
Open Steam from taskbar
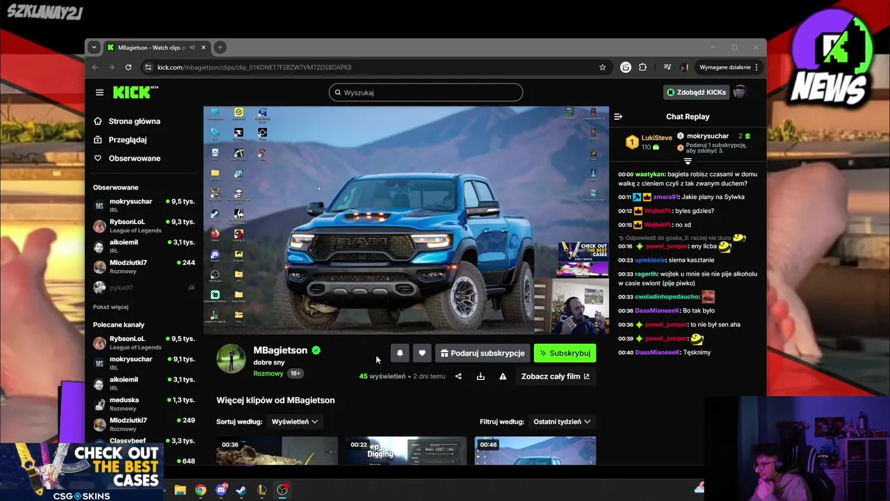click(x=241, y=490)
